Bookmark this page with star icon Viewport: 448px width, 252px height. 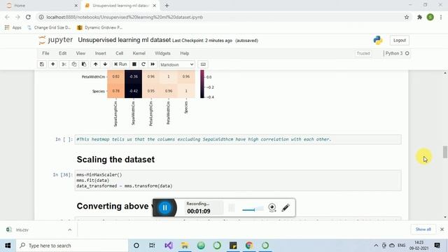pyautogui.click(x=407, y=17)
